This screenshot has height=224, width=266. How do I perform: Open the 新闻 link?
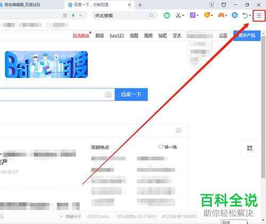point(99,36)
